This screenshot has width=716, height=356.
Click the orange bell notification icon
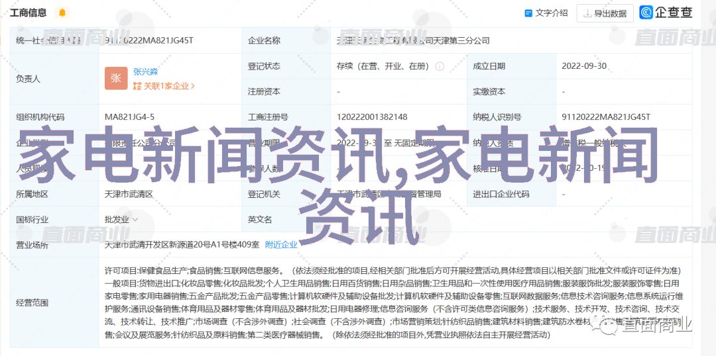pos(62,13)
